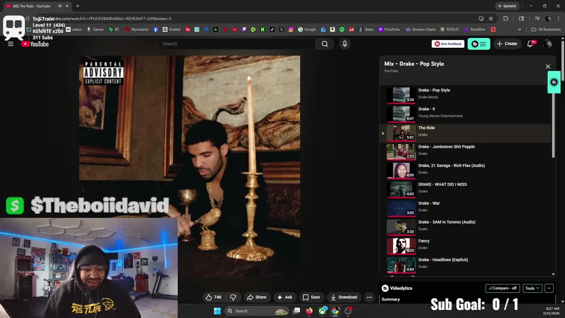Open the Games bookmark folder
Image resolution: width=565 pixels, height=318 pixels.
(x=95, y=30)
